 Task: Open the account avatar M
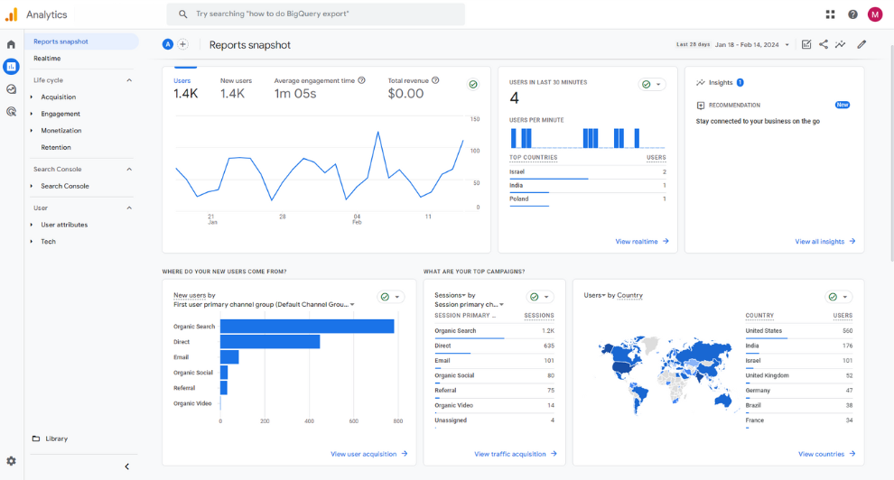click(x=875, y=14)
